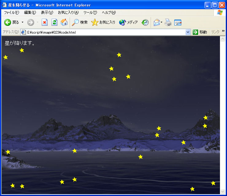The width and height of the screenshot is (227, 196).
Task: Click the リンク links bar label
Action: click(215, 32)
